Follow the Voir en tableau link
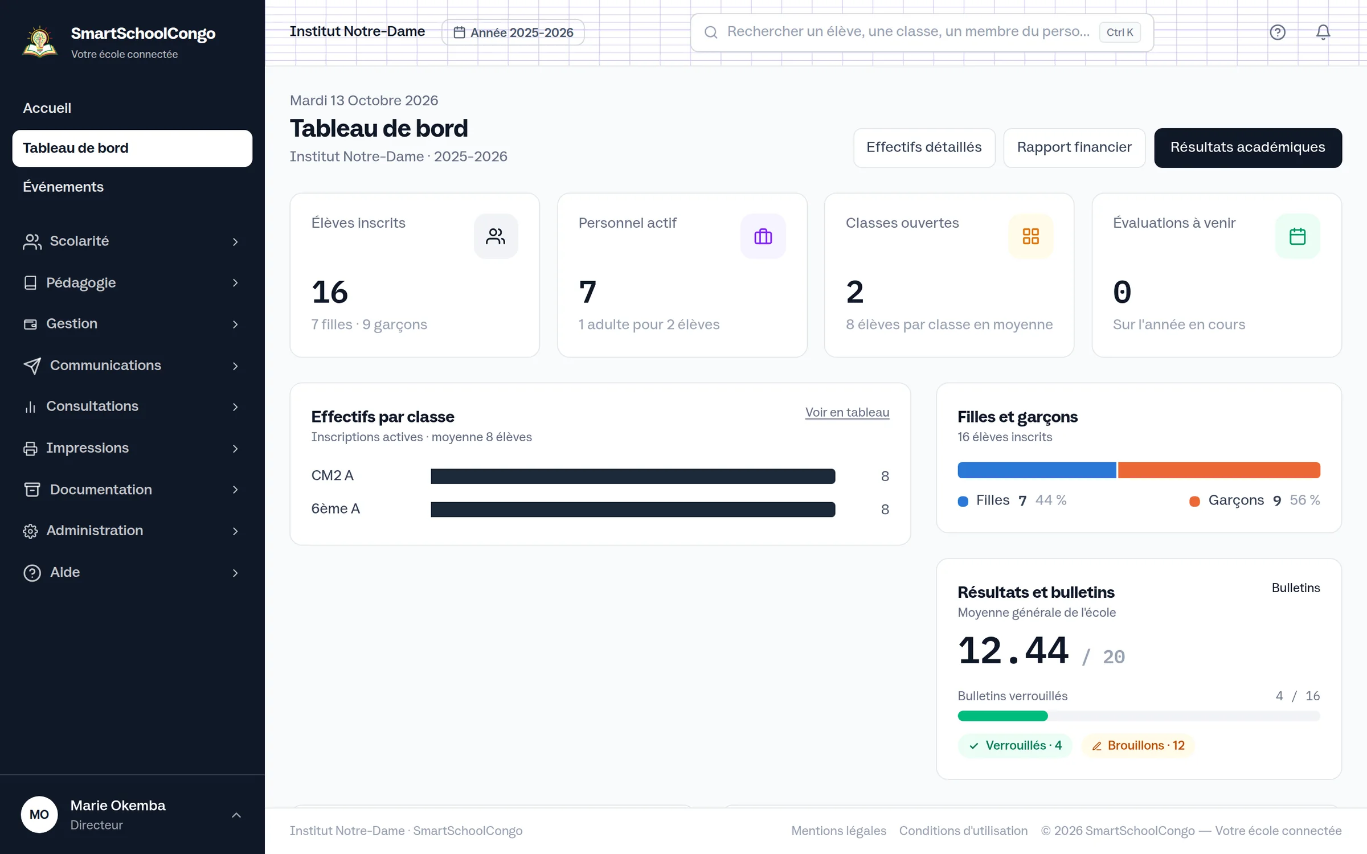The image size is (1367, 854). (847, 412)
